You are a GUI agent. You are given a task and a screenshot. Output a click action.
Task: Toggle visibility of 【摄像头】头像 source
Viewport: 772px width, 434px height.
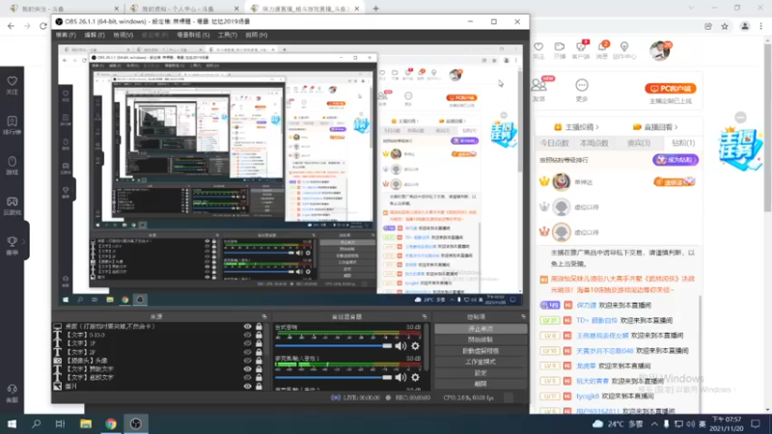click(x=247, y=361)
